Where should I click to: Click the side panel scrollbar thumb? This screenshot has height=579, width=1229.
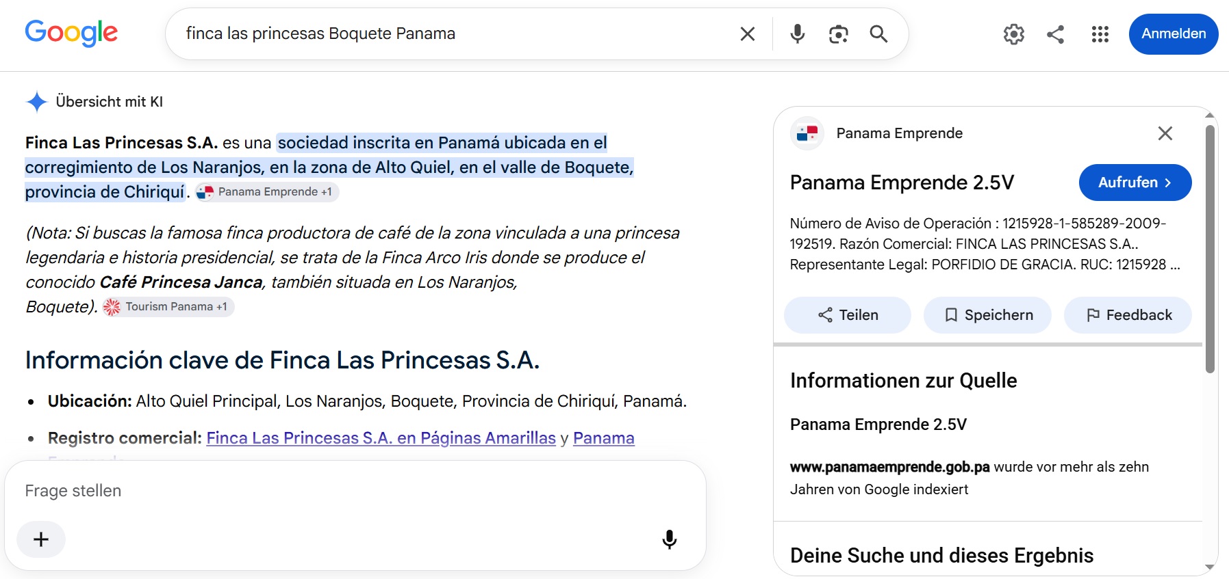(1210, 249)
